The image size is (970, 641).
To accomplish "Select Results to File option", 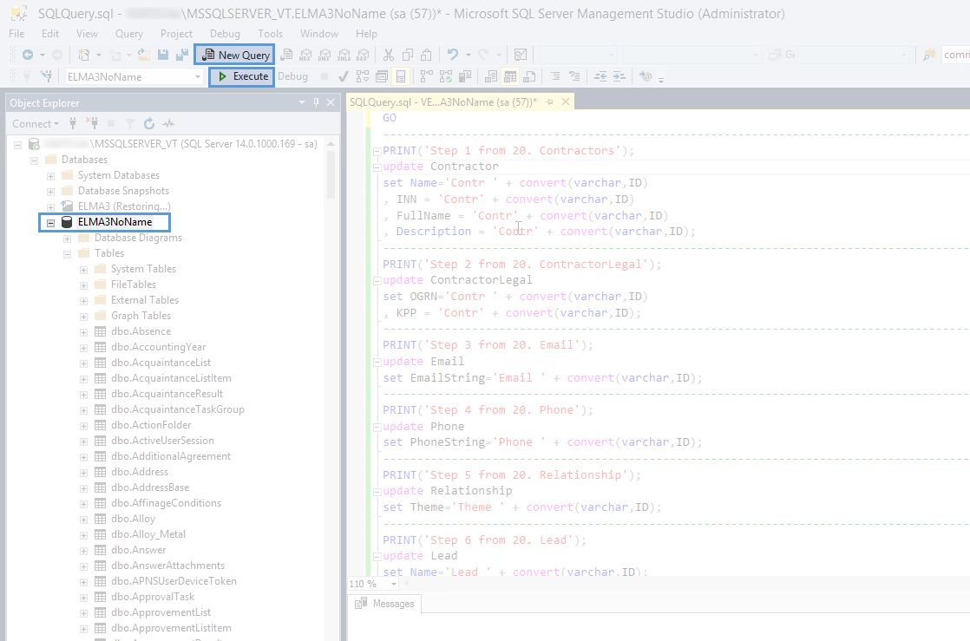I will click(529, 76).
